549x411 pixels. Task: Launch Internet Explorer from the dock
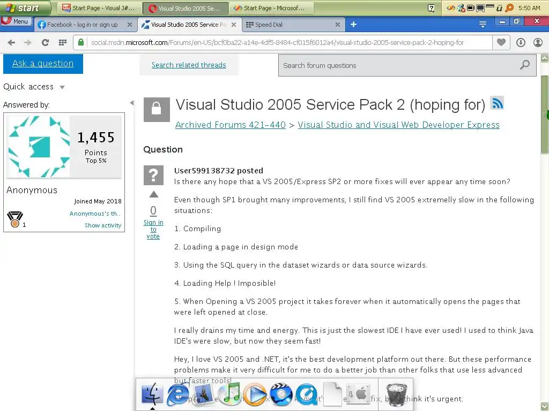coord(178,394)
